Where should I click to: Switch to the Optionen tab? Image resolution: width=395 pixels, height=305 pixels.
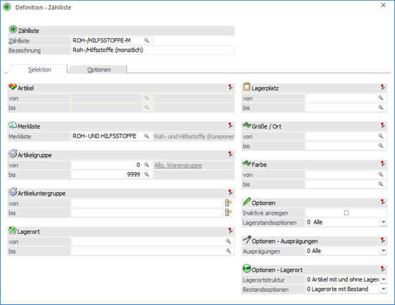(99, 69)
